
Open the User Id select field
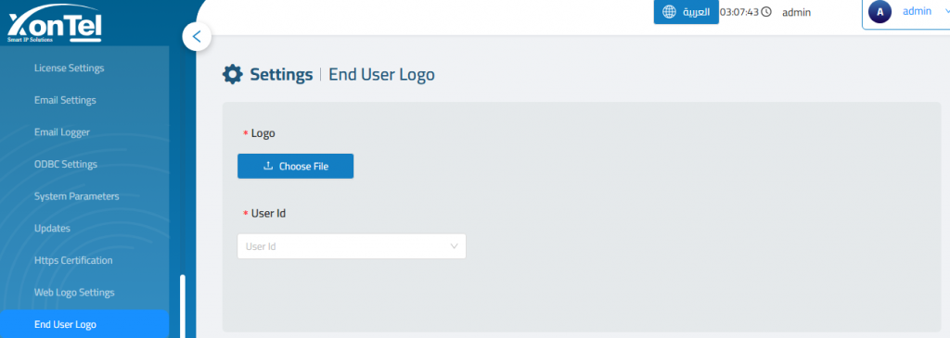tap(352, 246)
